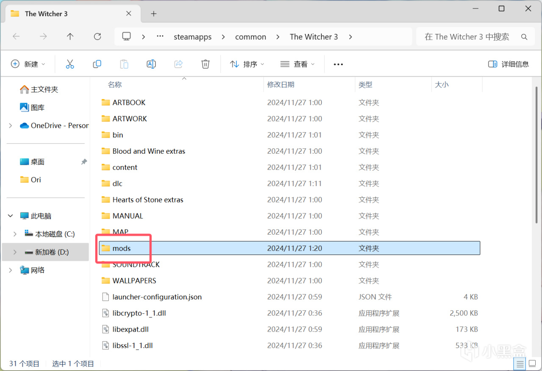Image resolution: width=542 pixels, height=371 pixels.
Task: Navigate to common in breadcrumb
Action: 251,37
